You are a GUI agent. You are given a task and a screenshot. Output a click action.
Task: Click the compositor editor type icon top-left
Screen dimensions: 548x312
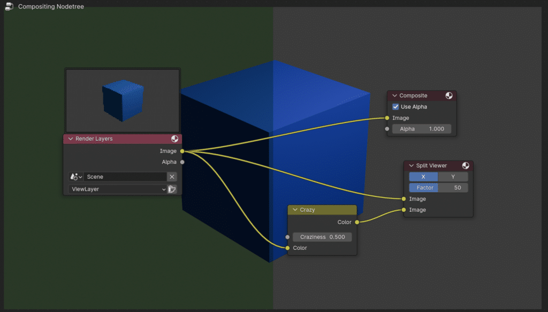8,6
